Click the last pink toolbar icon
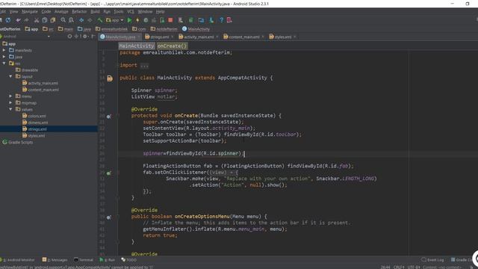The width and height of the screenshot is (478, 269). click(229, 20)
